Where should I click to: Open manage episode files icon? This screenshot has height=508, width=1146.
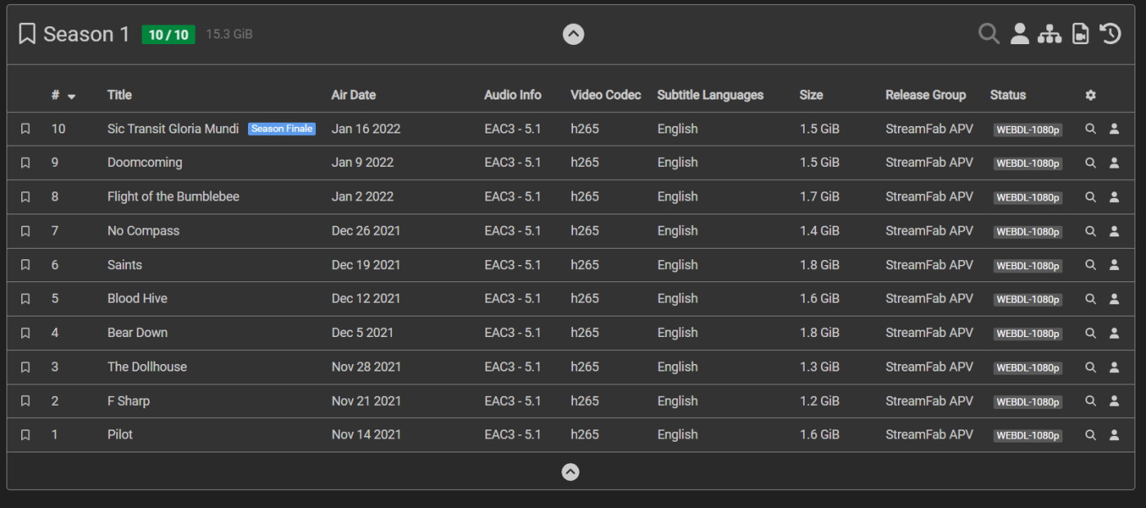click(x=1081, y=34)
